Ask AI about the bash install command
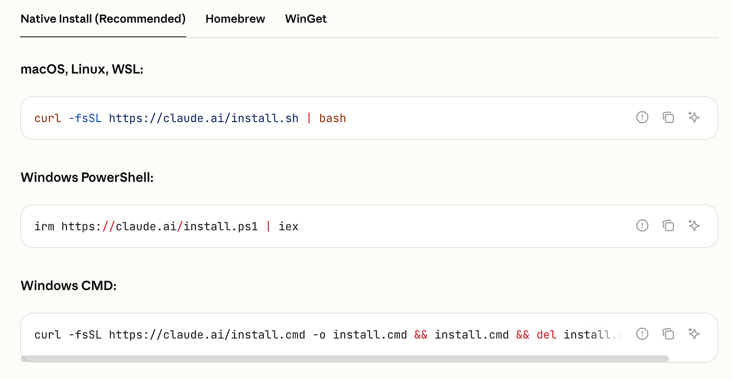 click(694, 118)
